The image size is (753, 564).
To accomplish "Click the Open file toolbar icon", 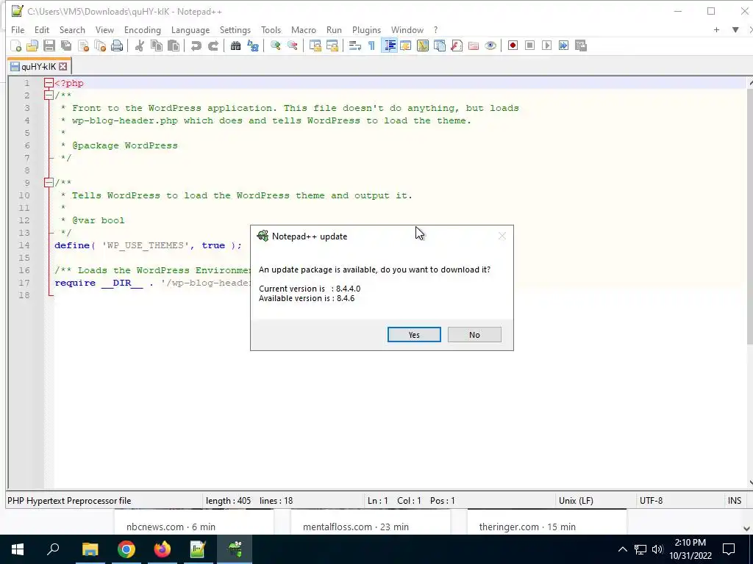I will click(x=32, y=46).
